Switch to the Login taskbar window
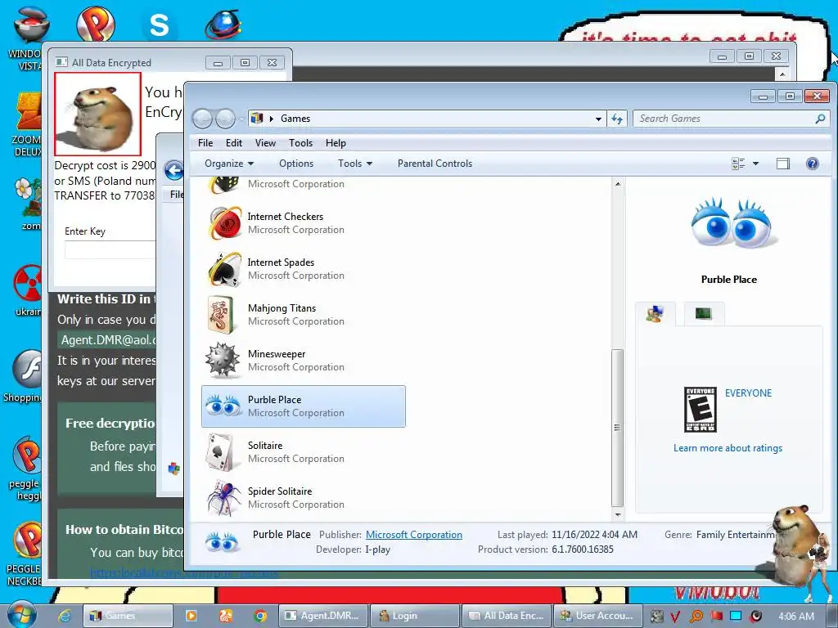838x628 pixels. pos(415,616)
